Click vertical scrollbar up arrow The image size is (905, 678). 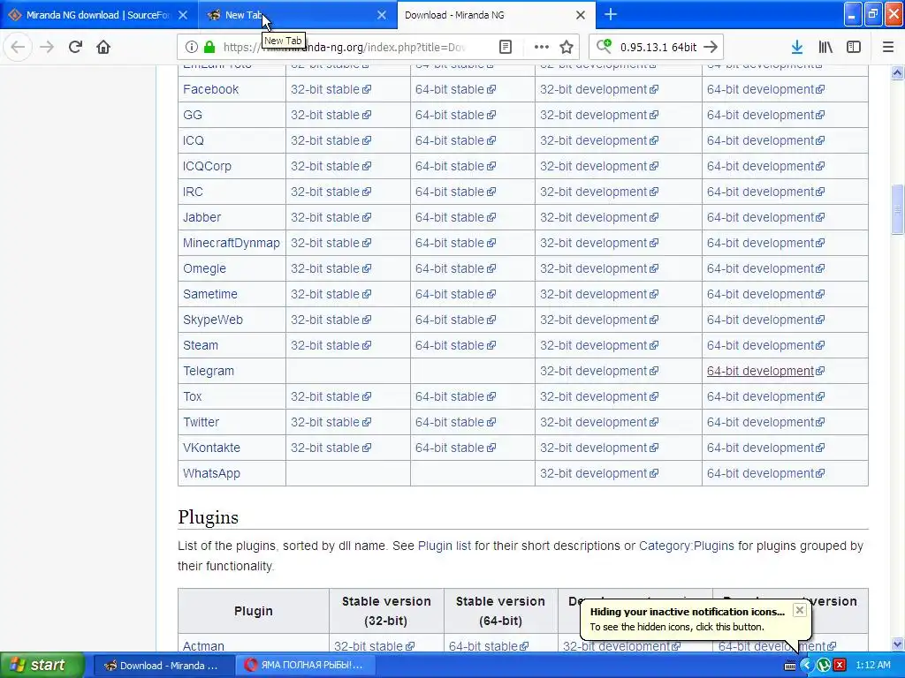point(897,72)
